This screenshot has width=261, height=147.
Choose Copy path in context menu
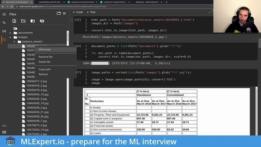click(44, 69)
